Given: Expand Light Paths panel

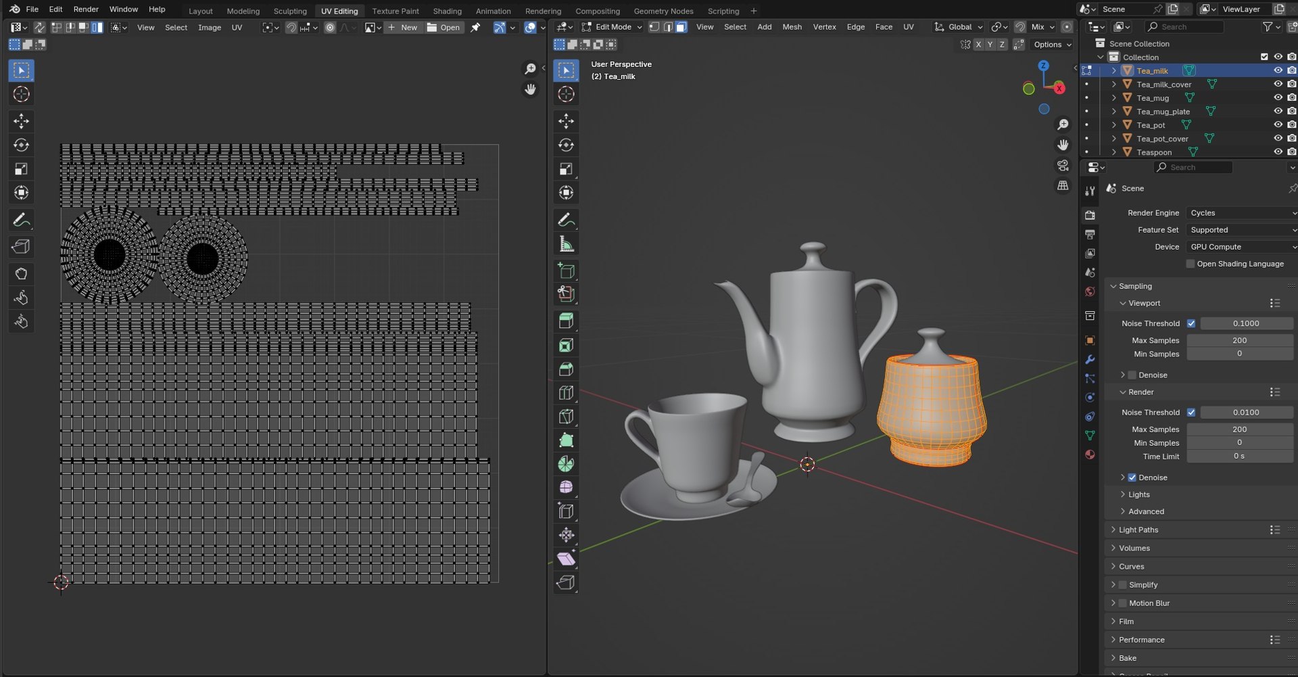Looking at the screenshot, I should pos(1138,530).
